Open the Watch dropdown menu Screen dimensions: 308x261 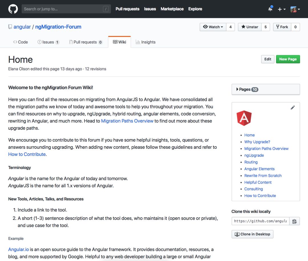(213, 27)
